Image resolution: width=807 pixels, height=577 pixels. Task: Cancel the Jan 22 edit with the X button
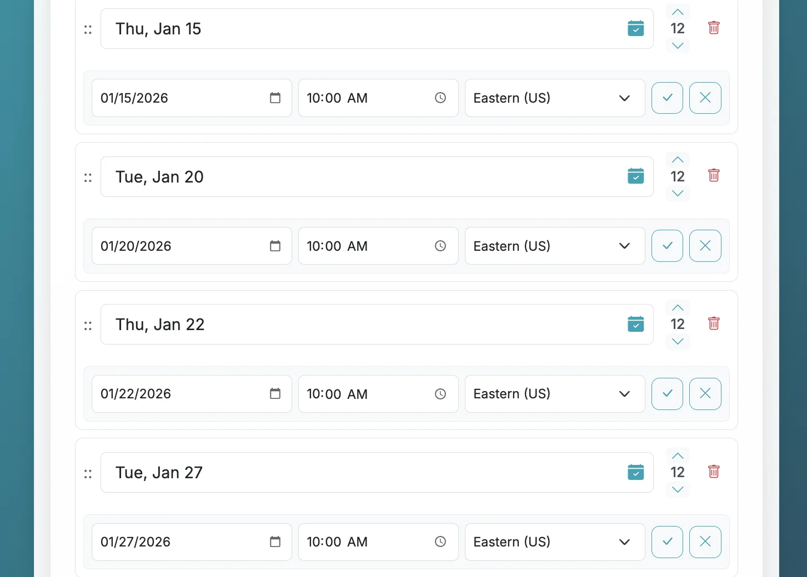[705, 393]
